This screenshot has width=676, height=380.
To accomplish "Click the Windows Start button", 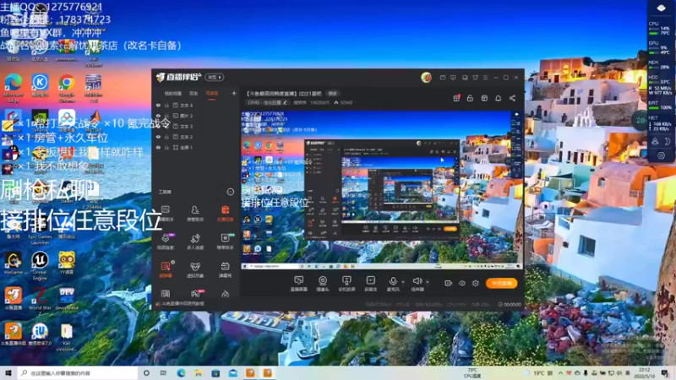I will (x=8, y=372).
